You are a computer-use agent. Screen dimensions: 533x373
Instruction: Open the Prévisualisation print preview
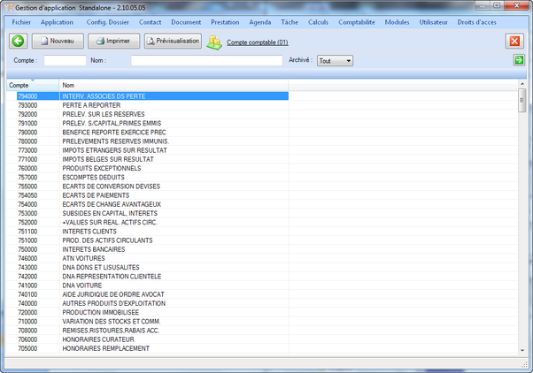click(x=174, y=41)
